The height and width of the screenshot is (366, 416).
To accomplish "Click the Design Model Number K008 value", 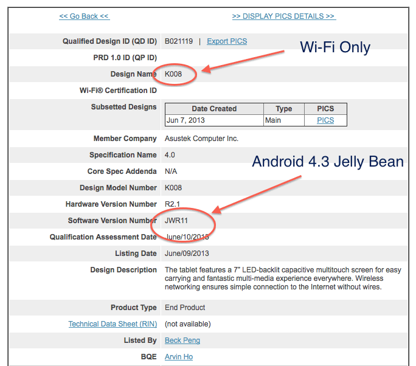I will (x=173, y=188).
